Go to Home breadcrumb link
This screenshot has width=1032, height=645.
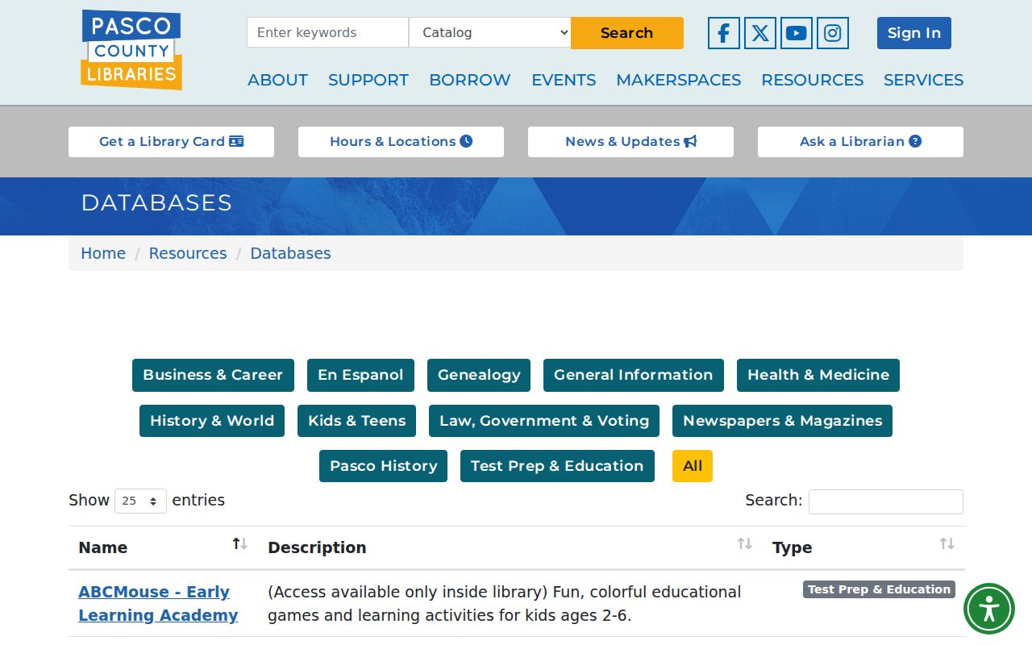(103, 253)
